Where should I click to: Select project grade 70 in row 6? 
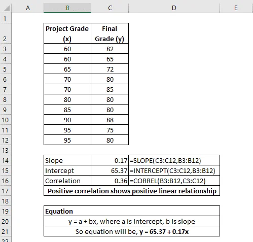[67, 79]
